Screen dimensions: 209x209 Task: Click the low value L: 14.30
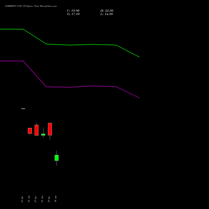click(x=107, y=14)
